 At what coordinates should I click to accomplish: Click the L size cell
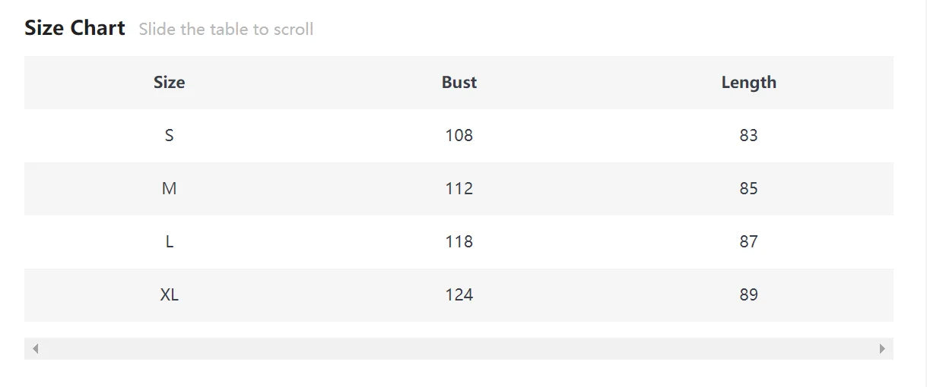pos(169,242)
